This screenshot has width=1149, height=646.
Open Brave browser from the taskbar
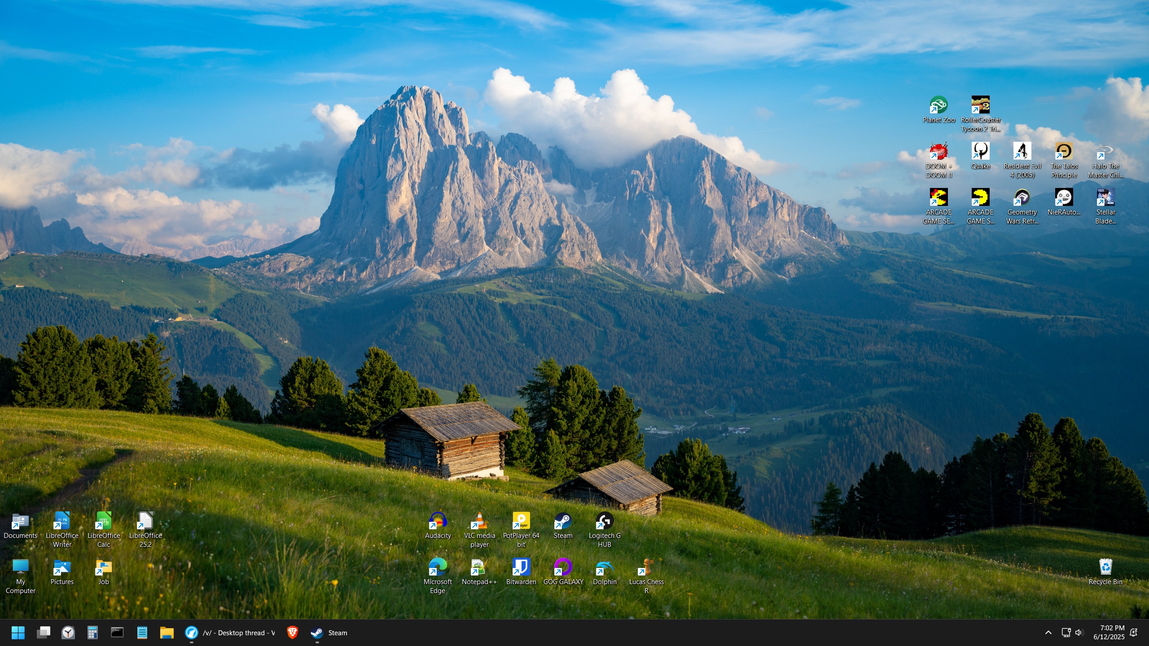[x=292, y=633]
